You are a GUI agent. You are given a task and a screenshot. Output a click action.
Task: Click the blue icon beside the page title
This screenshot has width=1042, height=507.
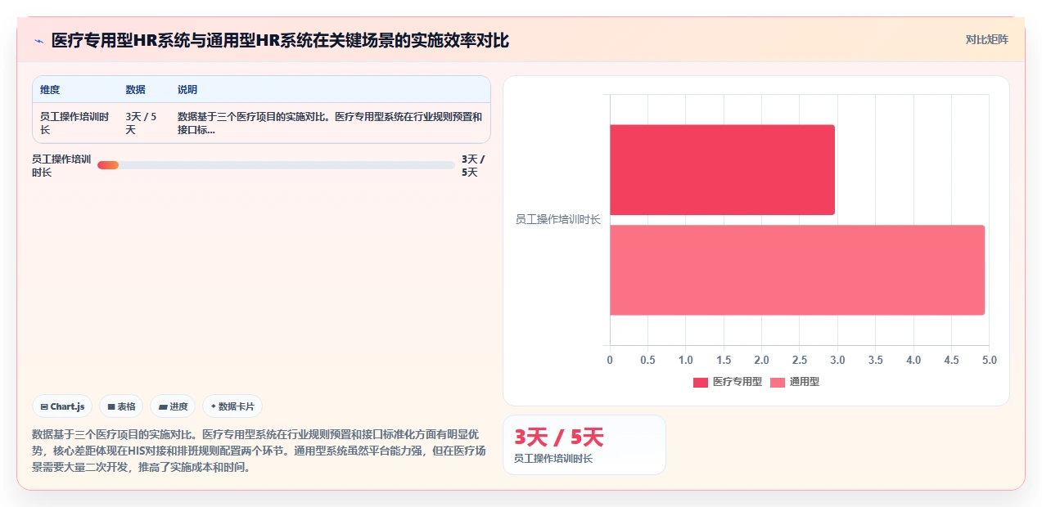coord(38,41)
